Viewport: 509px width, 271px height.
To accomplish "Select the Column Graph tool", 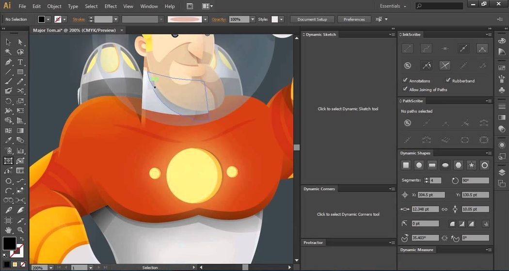I will pyautogui.click(x=20, y=151).
